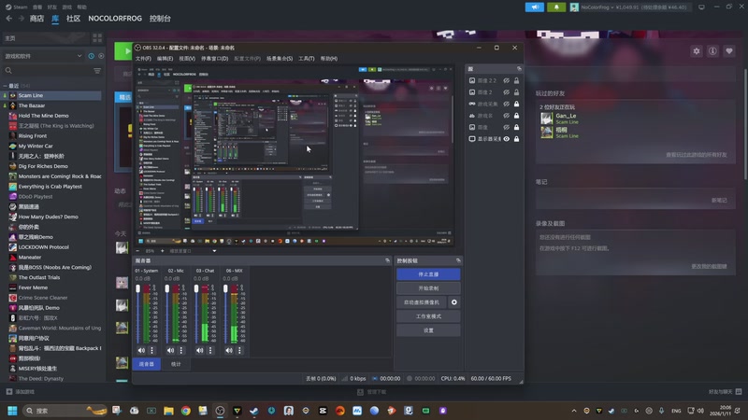Open options menu for 06 - MIX channel
The image size is (748, 420).
[239, 351]
